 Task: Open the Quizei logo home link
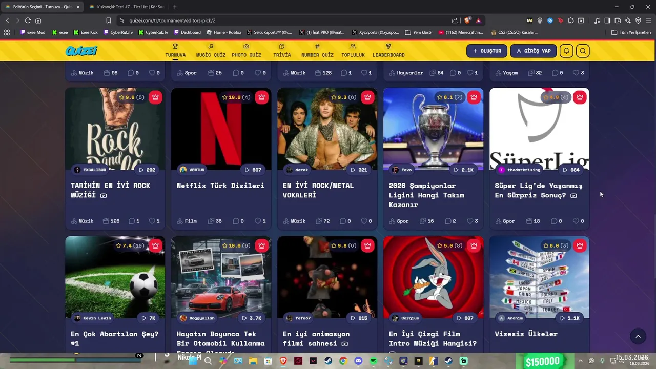[x=81, y=51]
